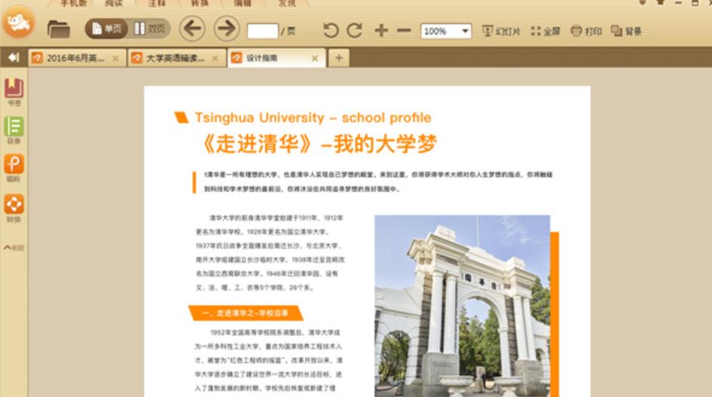Click the page number input field

pos(262,31)
